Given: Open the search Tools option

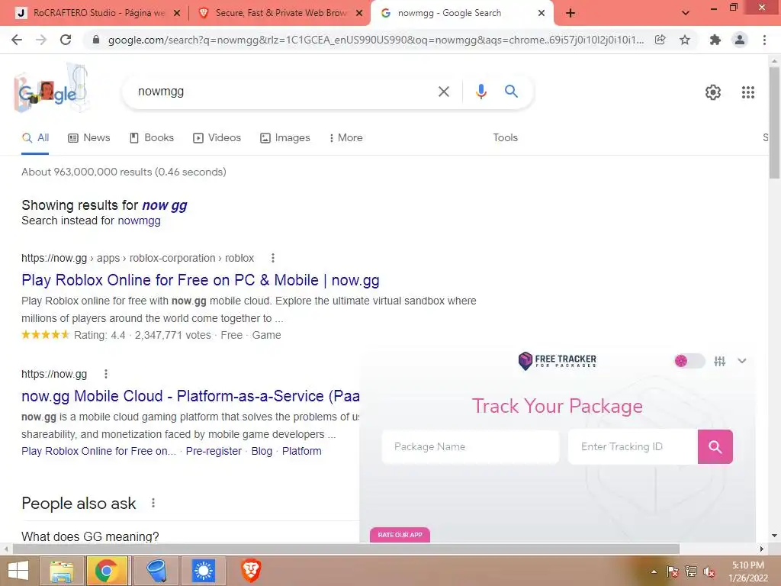Looking at the screenshot, I should [x=505, y=138].
